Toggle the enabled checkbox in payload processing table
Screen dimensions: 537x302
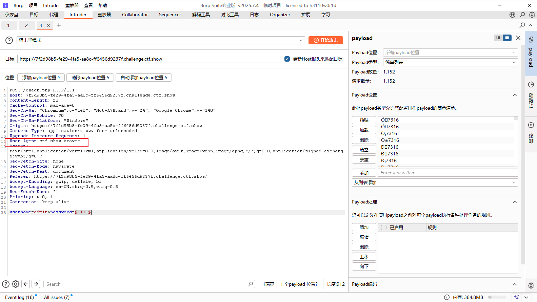point(384,228)
